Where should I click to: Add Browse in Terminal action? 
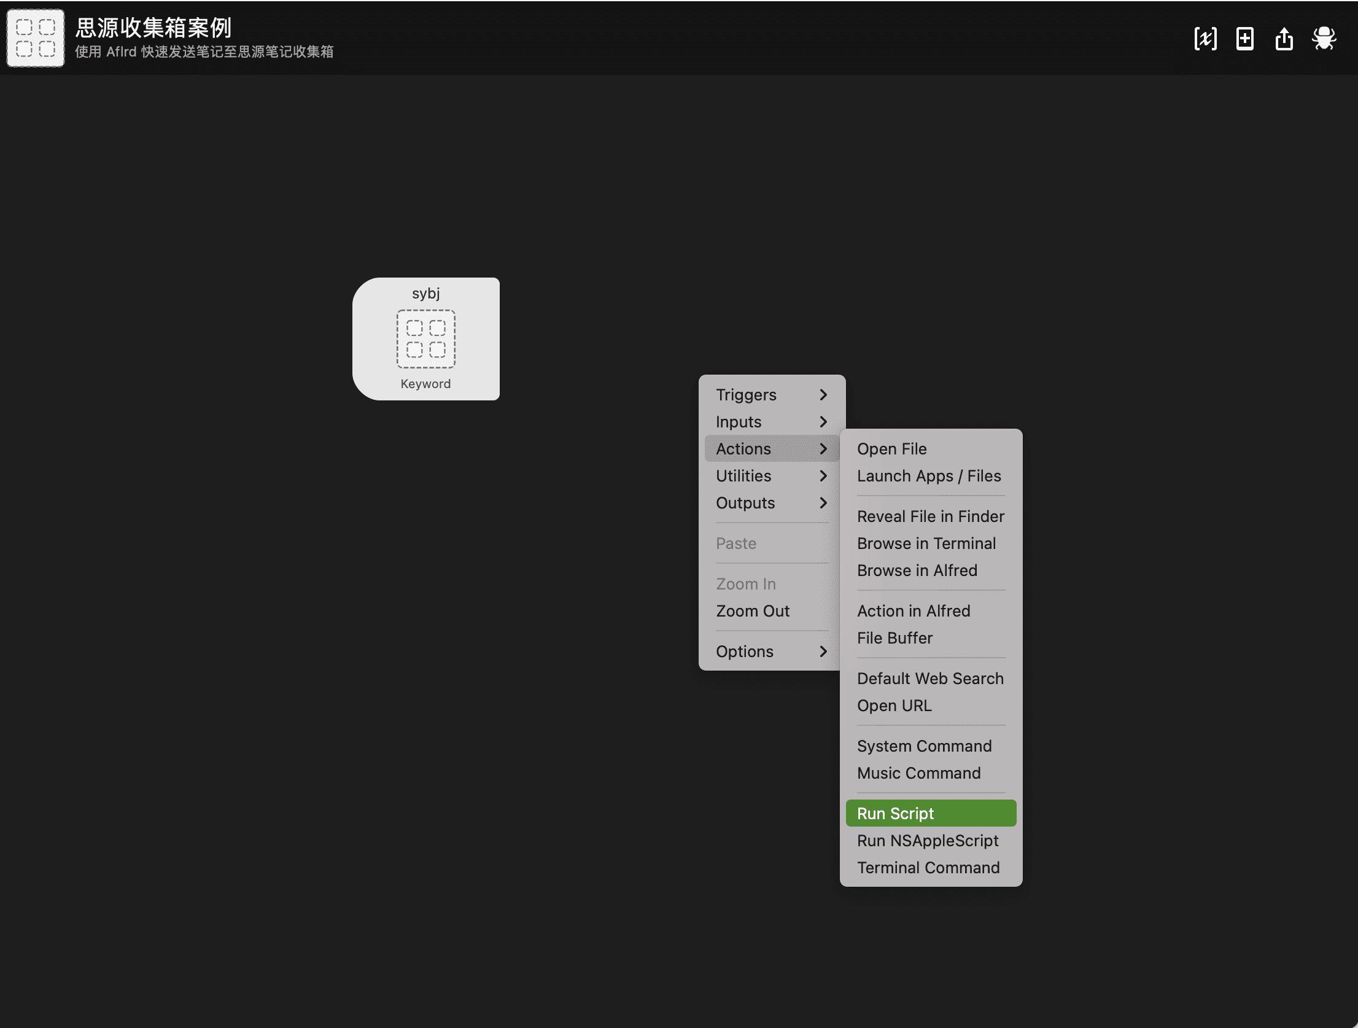(931, 543)
